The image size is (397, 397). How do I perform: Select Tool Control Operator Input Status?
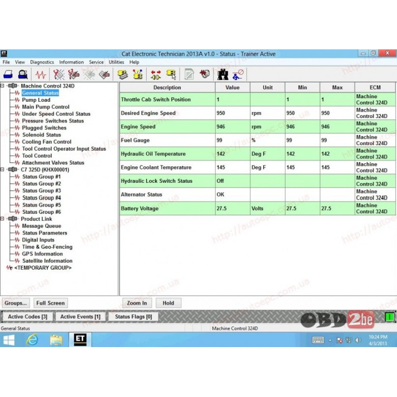(64, 149)
